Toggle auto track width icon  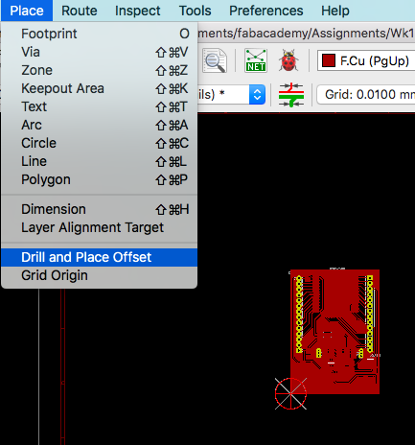291,95
